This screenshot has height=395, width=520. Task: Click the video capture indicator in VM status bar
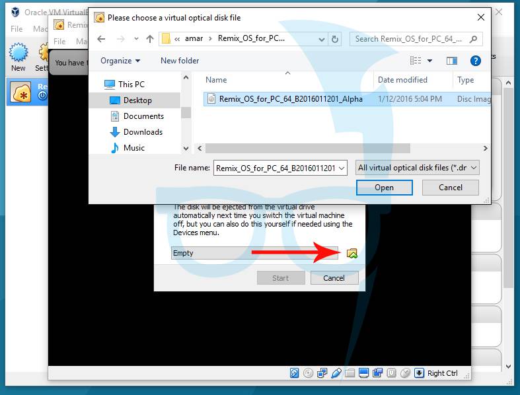(377, 373)
